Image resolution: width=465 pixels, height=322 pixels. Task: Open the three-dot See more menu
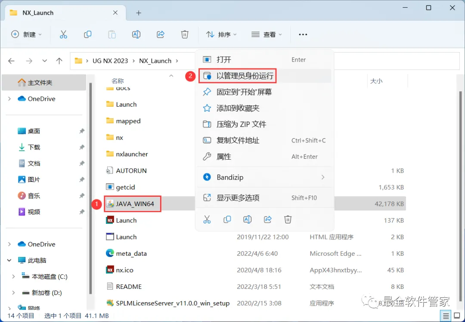pyautogui.click(x=303, y=35)
